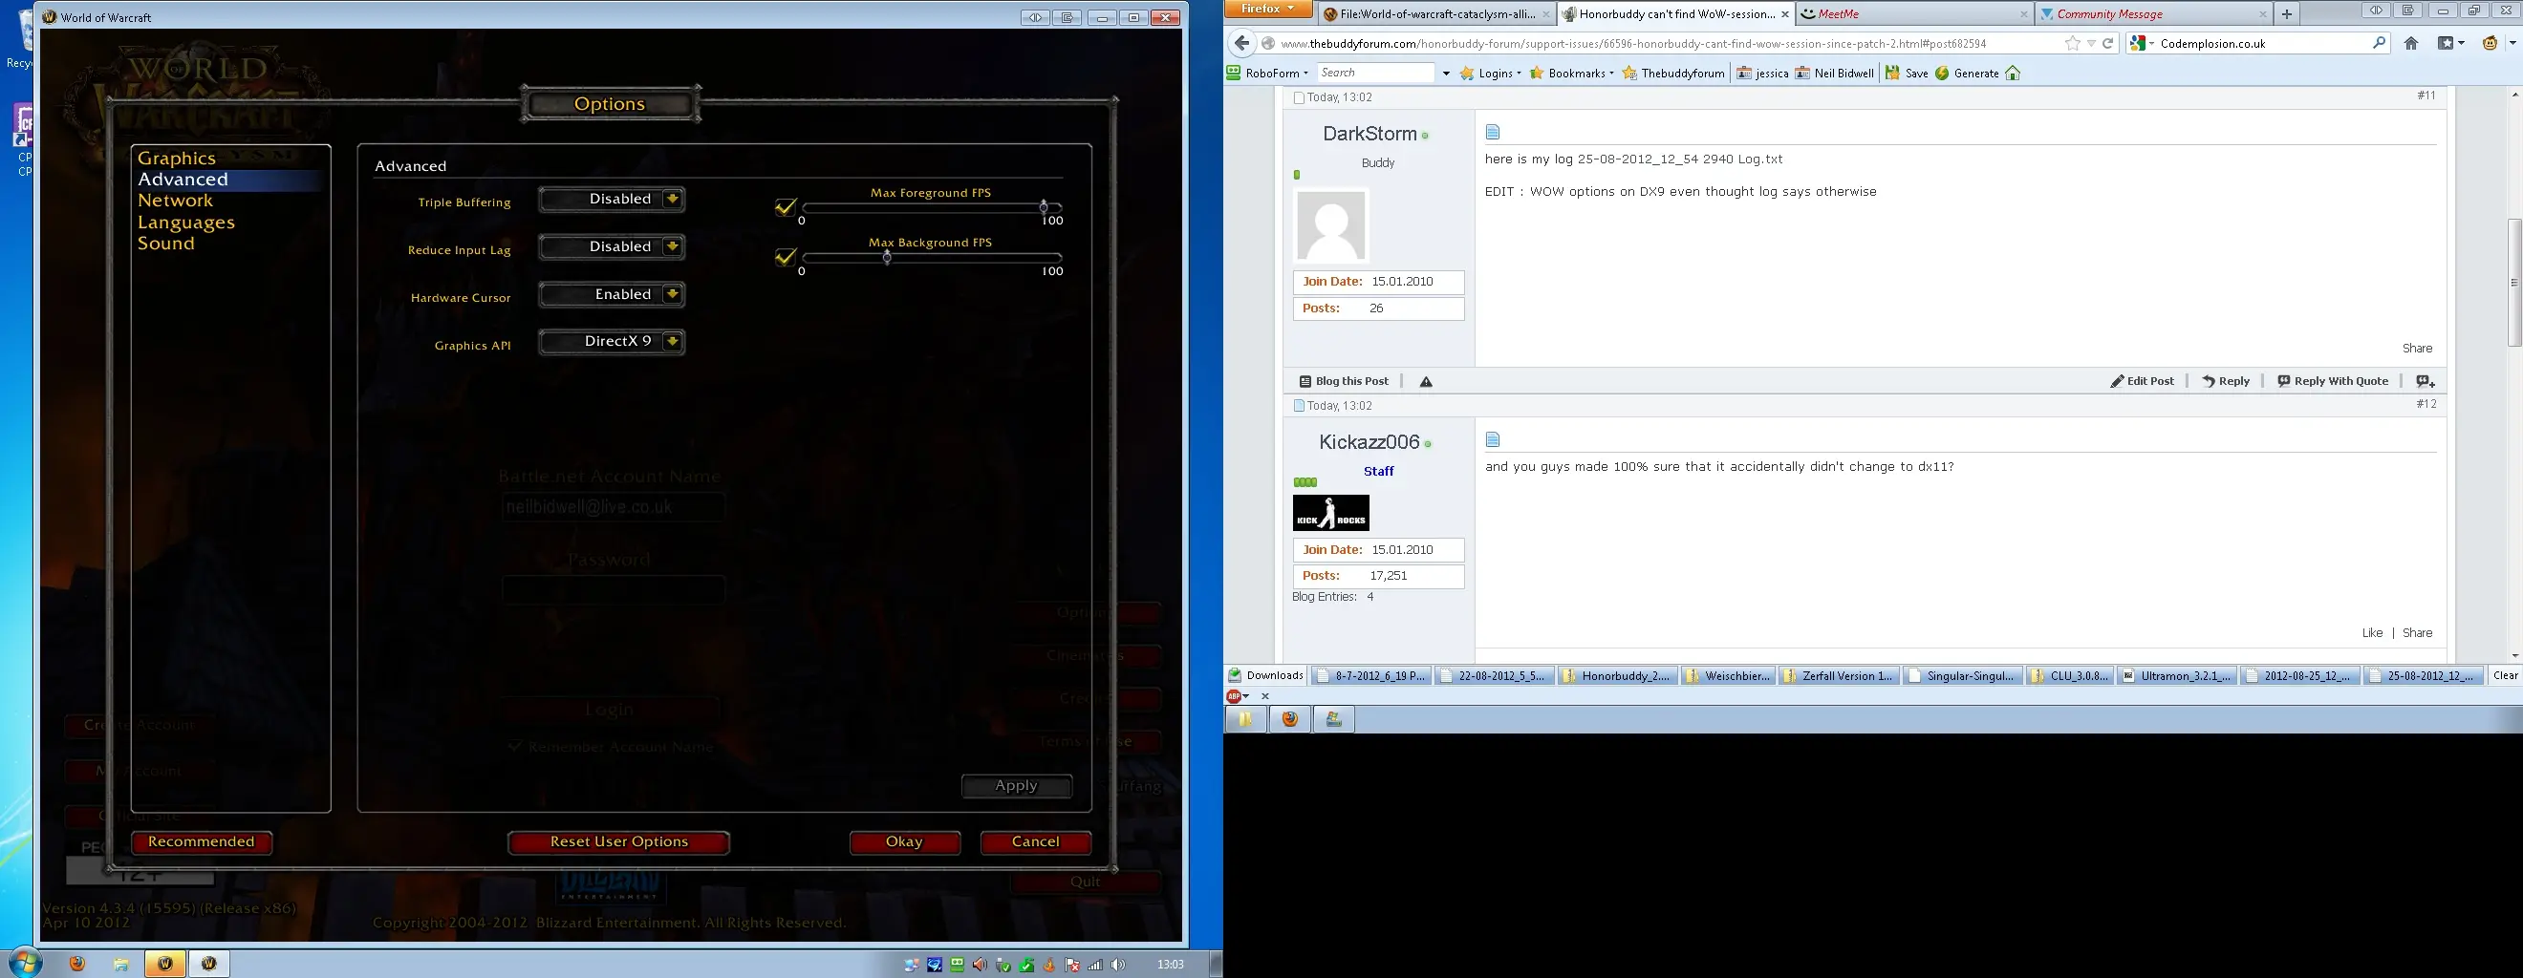Open the Graphics API dropdown
Screen dimensions: 2523x978
pos(612,342)
